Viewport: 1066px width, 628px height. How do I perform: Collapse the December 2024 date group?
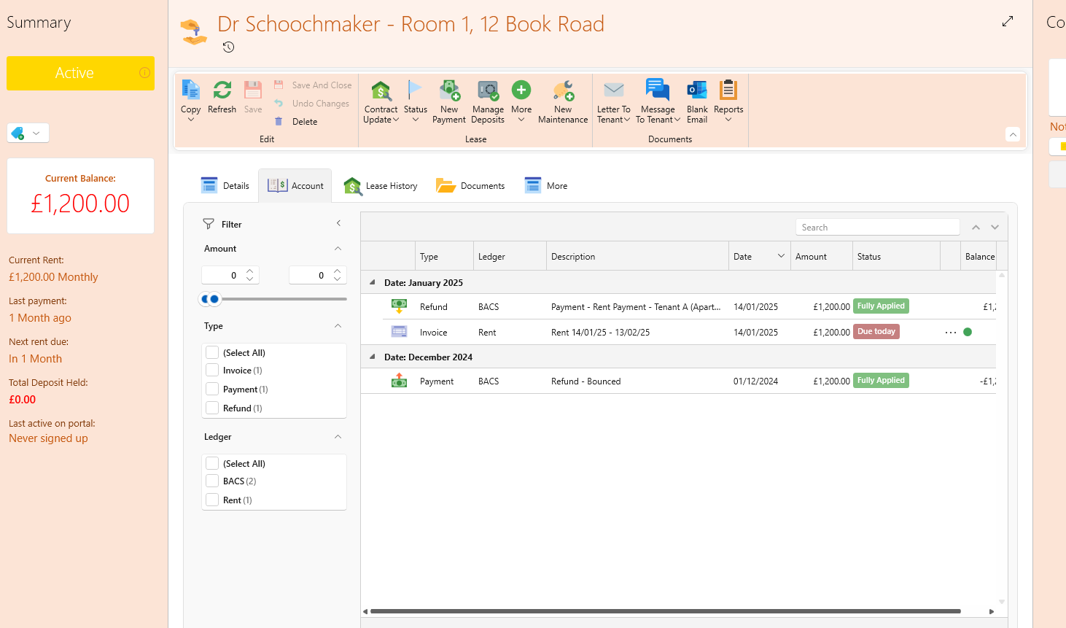click(373, 357)
